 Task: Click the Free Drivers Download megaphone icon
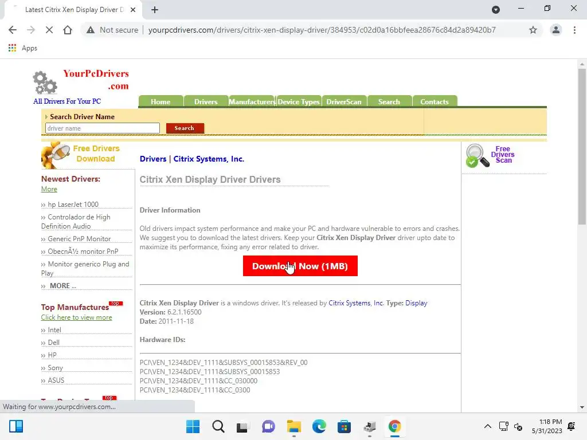coord(56,155)
